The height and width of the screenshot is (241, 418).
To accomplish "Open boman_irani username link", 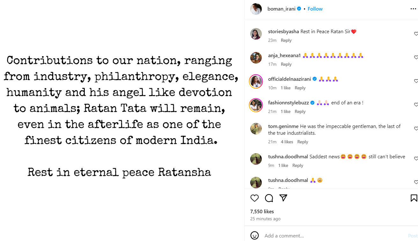I will (282, 9).
